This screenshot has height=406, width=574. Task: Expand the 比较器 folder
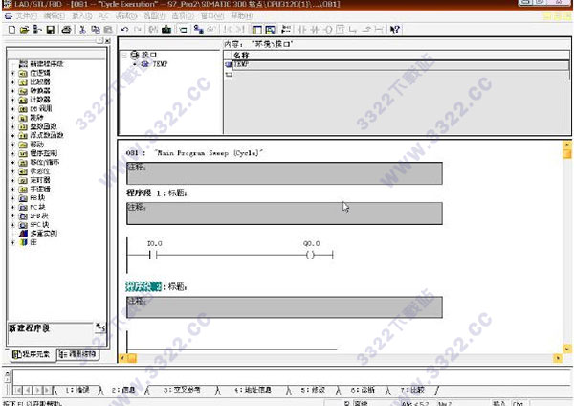point(12,81)
